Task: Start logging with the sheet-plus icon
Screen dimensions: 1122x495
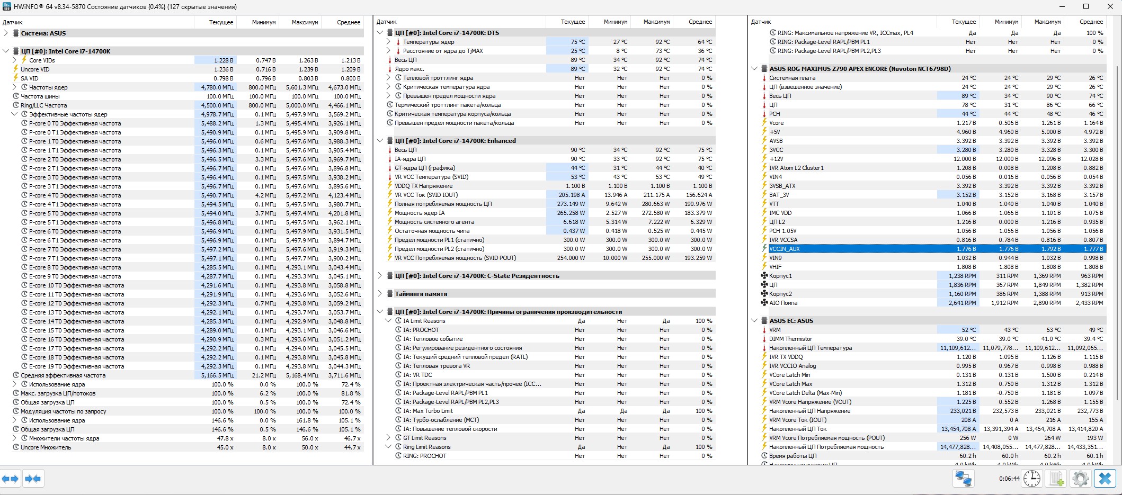Action: (1057, 479)
